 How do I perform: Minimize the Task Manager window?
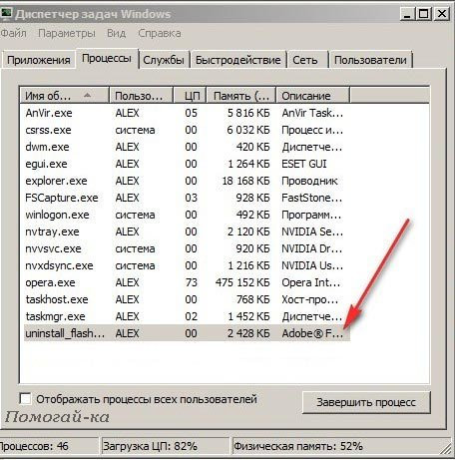pos(407,14)
